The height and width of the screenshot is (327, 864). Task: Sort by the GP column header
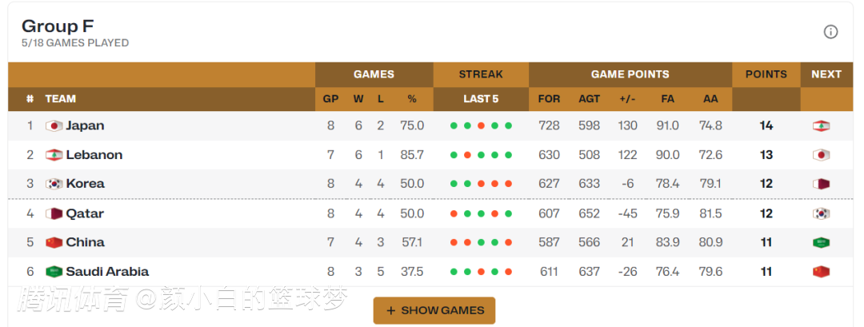330,99
